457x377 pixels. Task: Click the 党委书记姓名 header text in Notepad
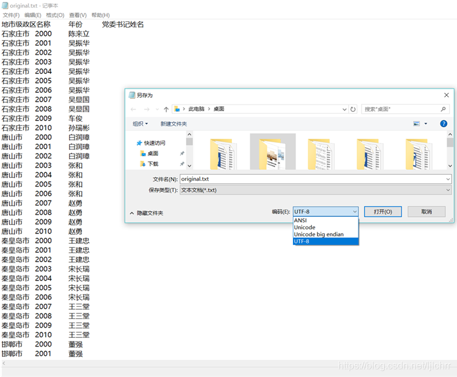[123, 24]
